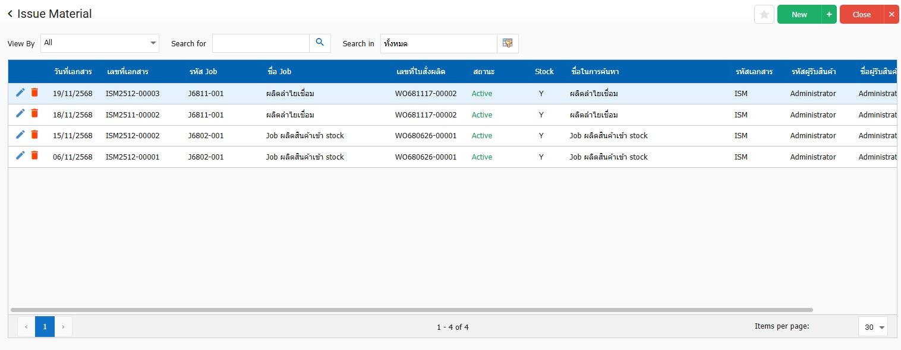Screen dimensions: 901x350
Task: Click the next page arrow in pagination
Action: pyautogui.click(x=63, y=326)
